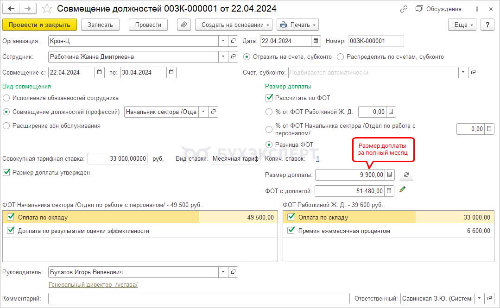Open calculator for % от ФОТ Работкиной
This screenshot has height=308, width=500.
click(391, 112)
